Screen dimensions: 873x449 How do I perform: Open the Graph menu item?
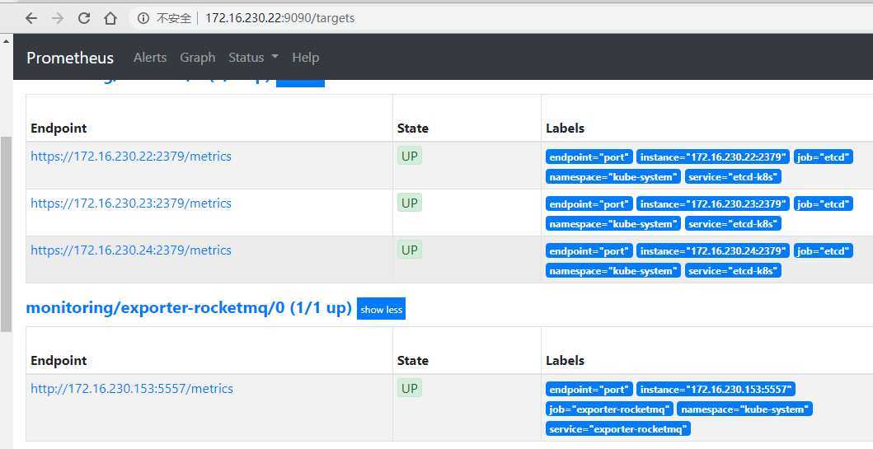tap(198, 58)
